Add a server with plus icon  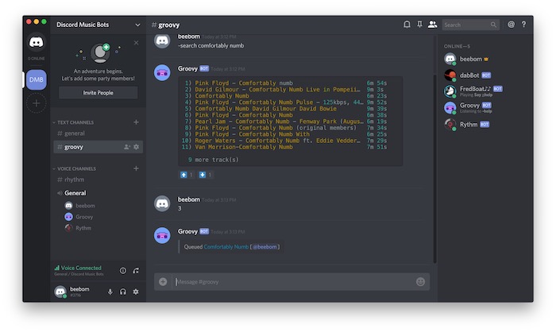coord(37,103)
